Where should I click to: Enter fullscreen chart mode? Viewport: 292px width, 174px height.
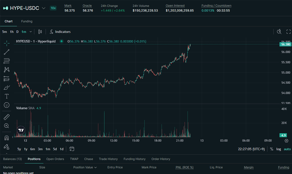click(289, 32)
